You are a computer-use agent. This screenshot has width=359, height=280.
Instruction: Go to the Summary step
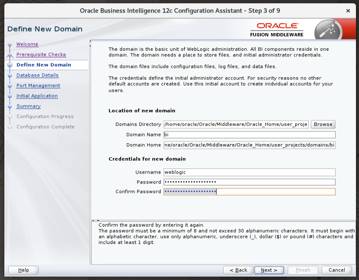click(x=28, y=106)
